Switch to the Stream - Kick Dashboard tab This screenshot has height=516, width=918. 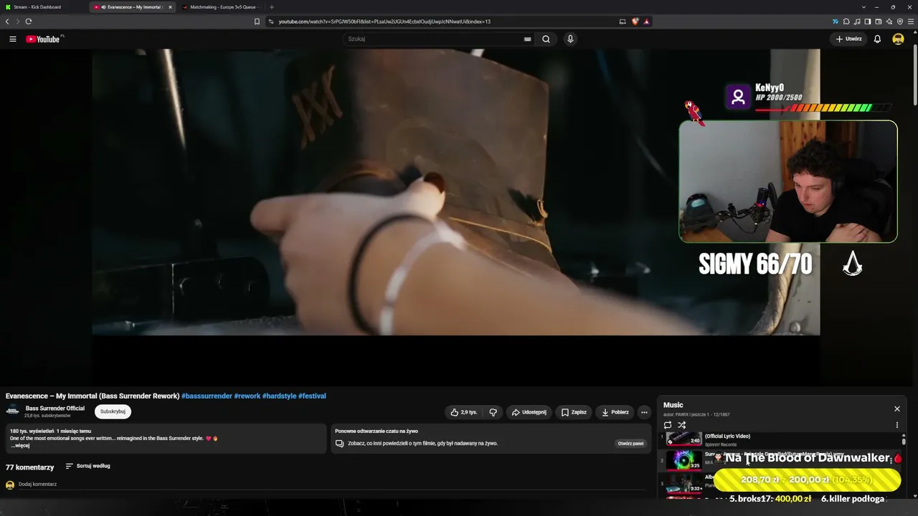pyautogui.click(x=44, y=7)
